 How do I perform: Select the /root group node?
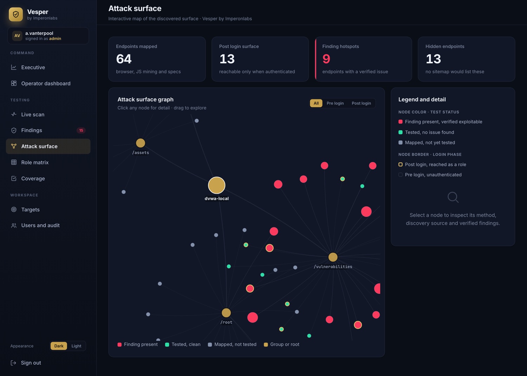coord(226,312)
